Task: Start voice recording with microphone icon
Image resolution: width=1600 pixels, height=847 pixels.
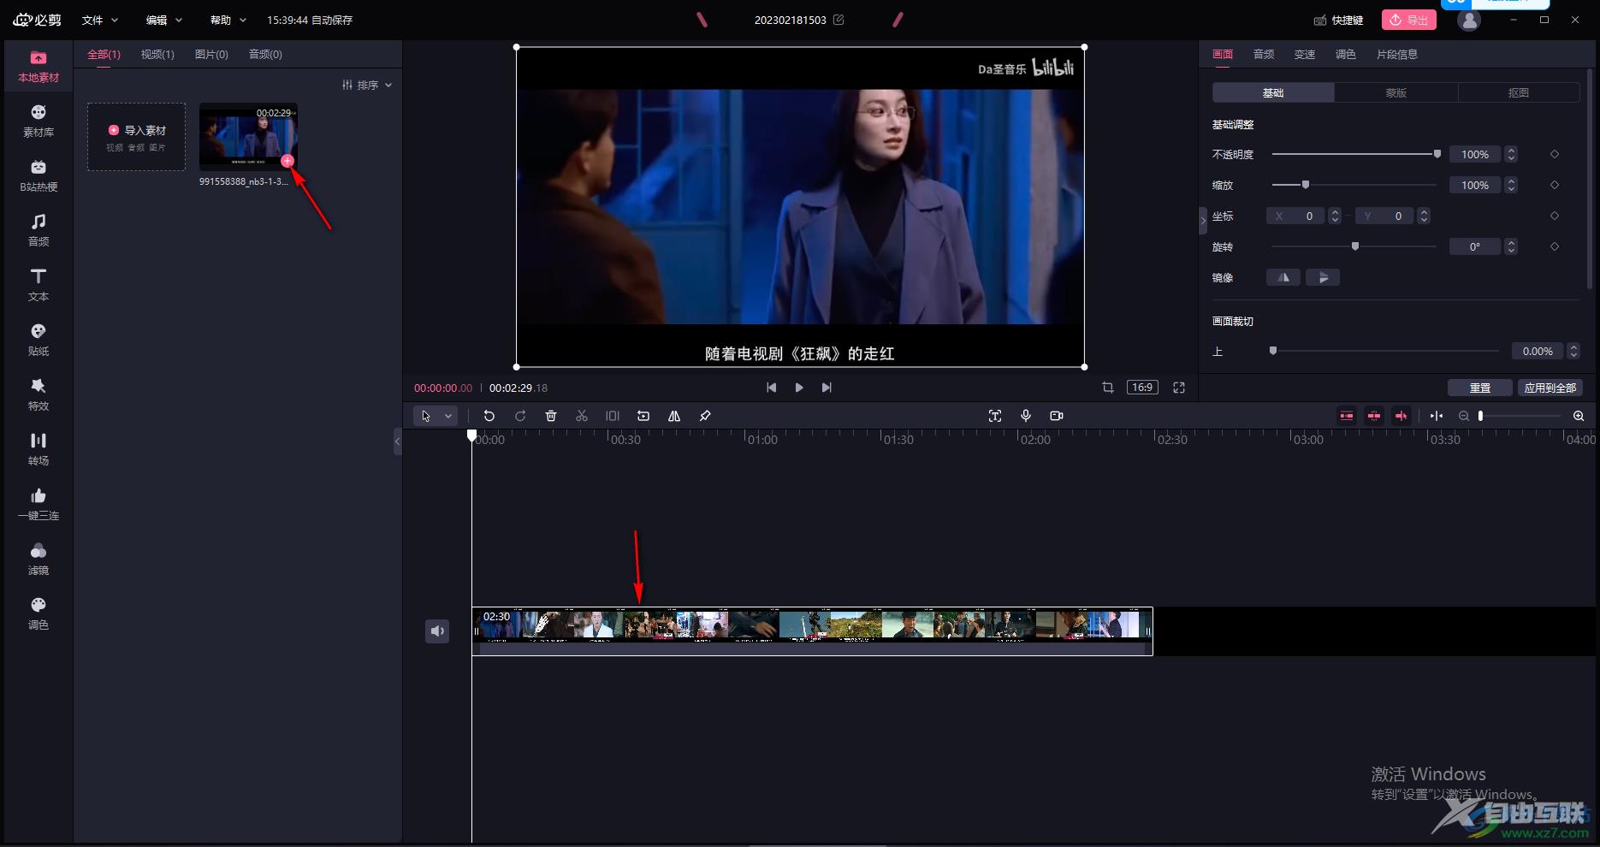Action: [x=1026, y=416]
